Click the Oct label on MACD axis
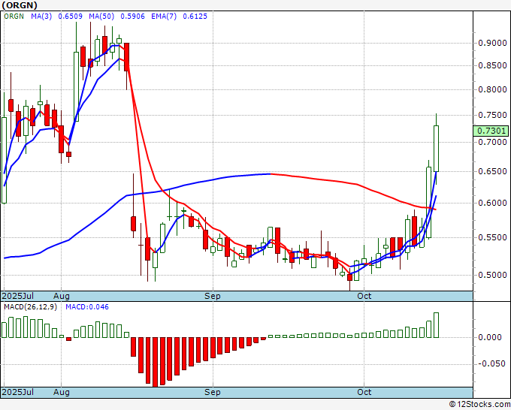Image resolution: width=511 pixels, height=410 pixels. [x=364, y=392]
